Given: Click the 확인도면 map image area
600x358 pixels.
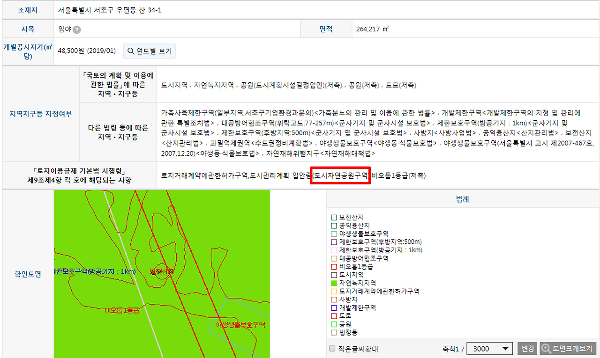Looking at the screenshot, I should (x=162, y=274).
